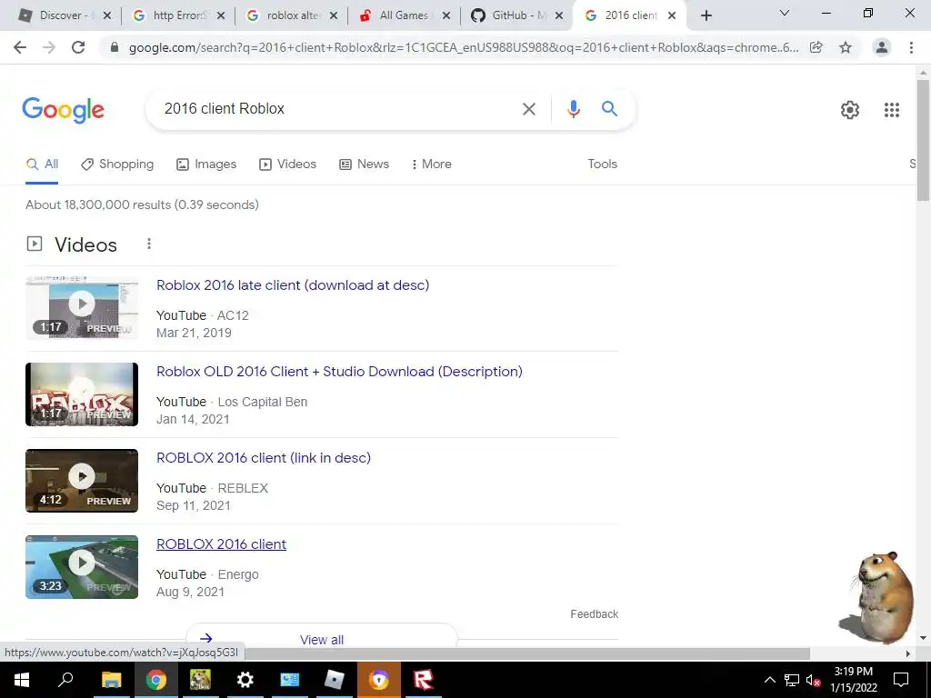Reload the current page
931x698 pixels.
pyautogui.click(x=78, y=47)
